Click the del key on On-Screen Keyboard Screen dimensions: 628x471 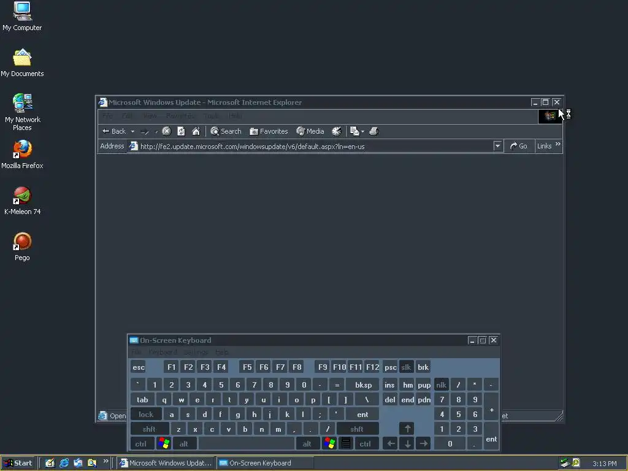(x=389, y=399)
